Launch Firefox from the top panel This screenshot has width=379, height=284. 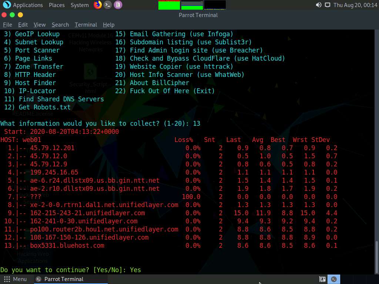[98, 4]
